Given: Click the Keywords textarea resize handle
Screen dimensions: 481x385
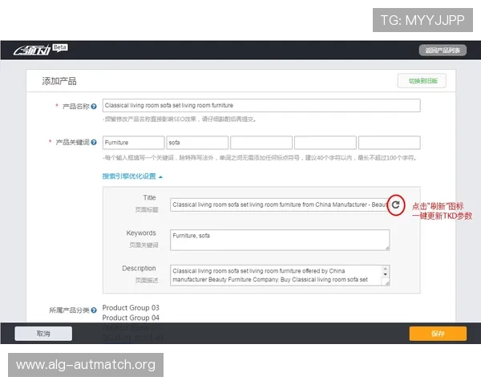Looking at the screenshot, I should click(x=387, y=249).
